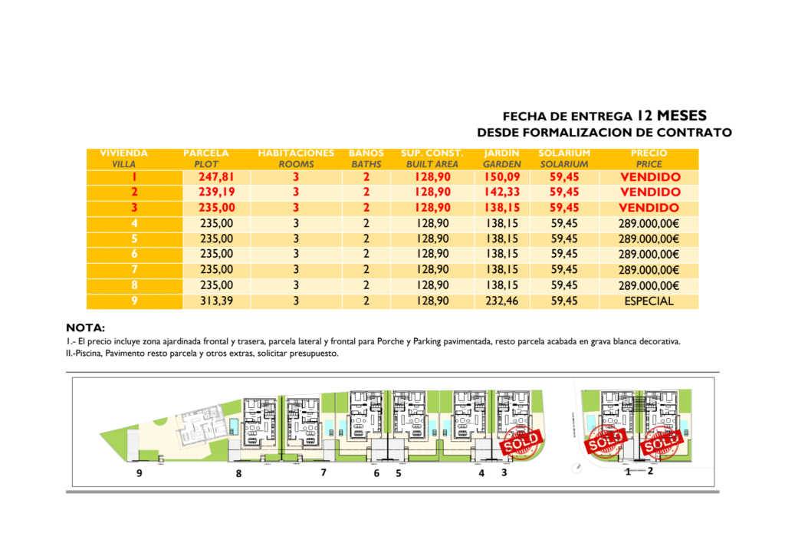Select villa number 4 in the table
The height and width of the screenshot is (556, 785).
click(134, 224)
